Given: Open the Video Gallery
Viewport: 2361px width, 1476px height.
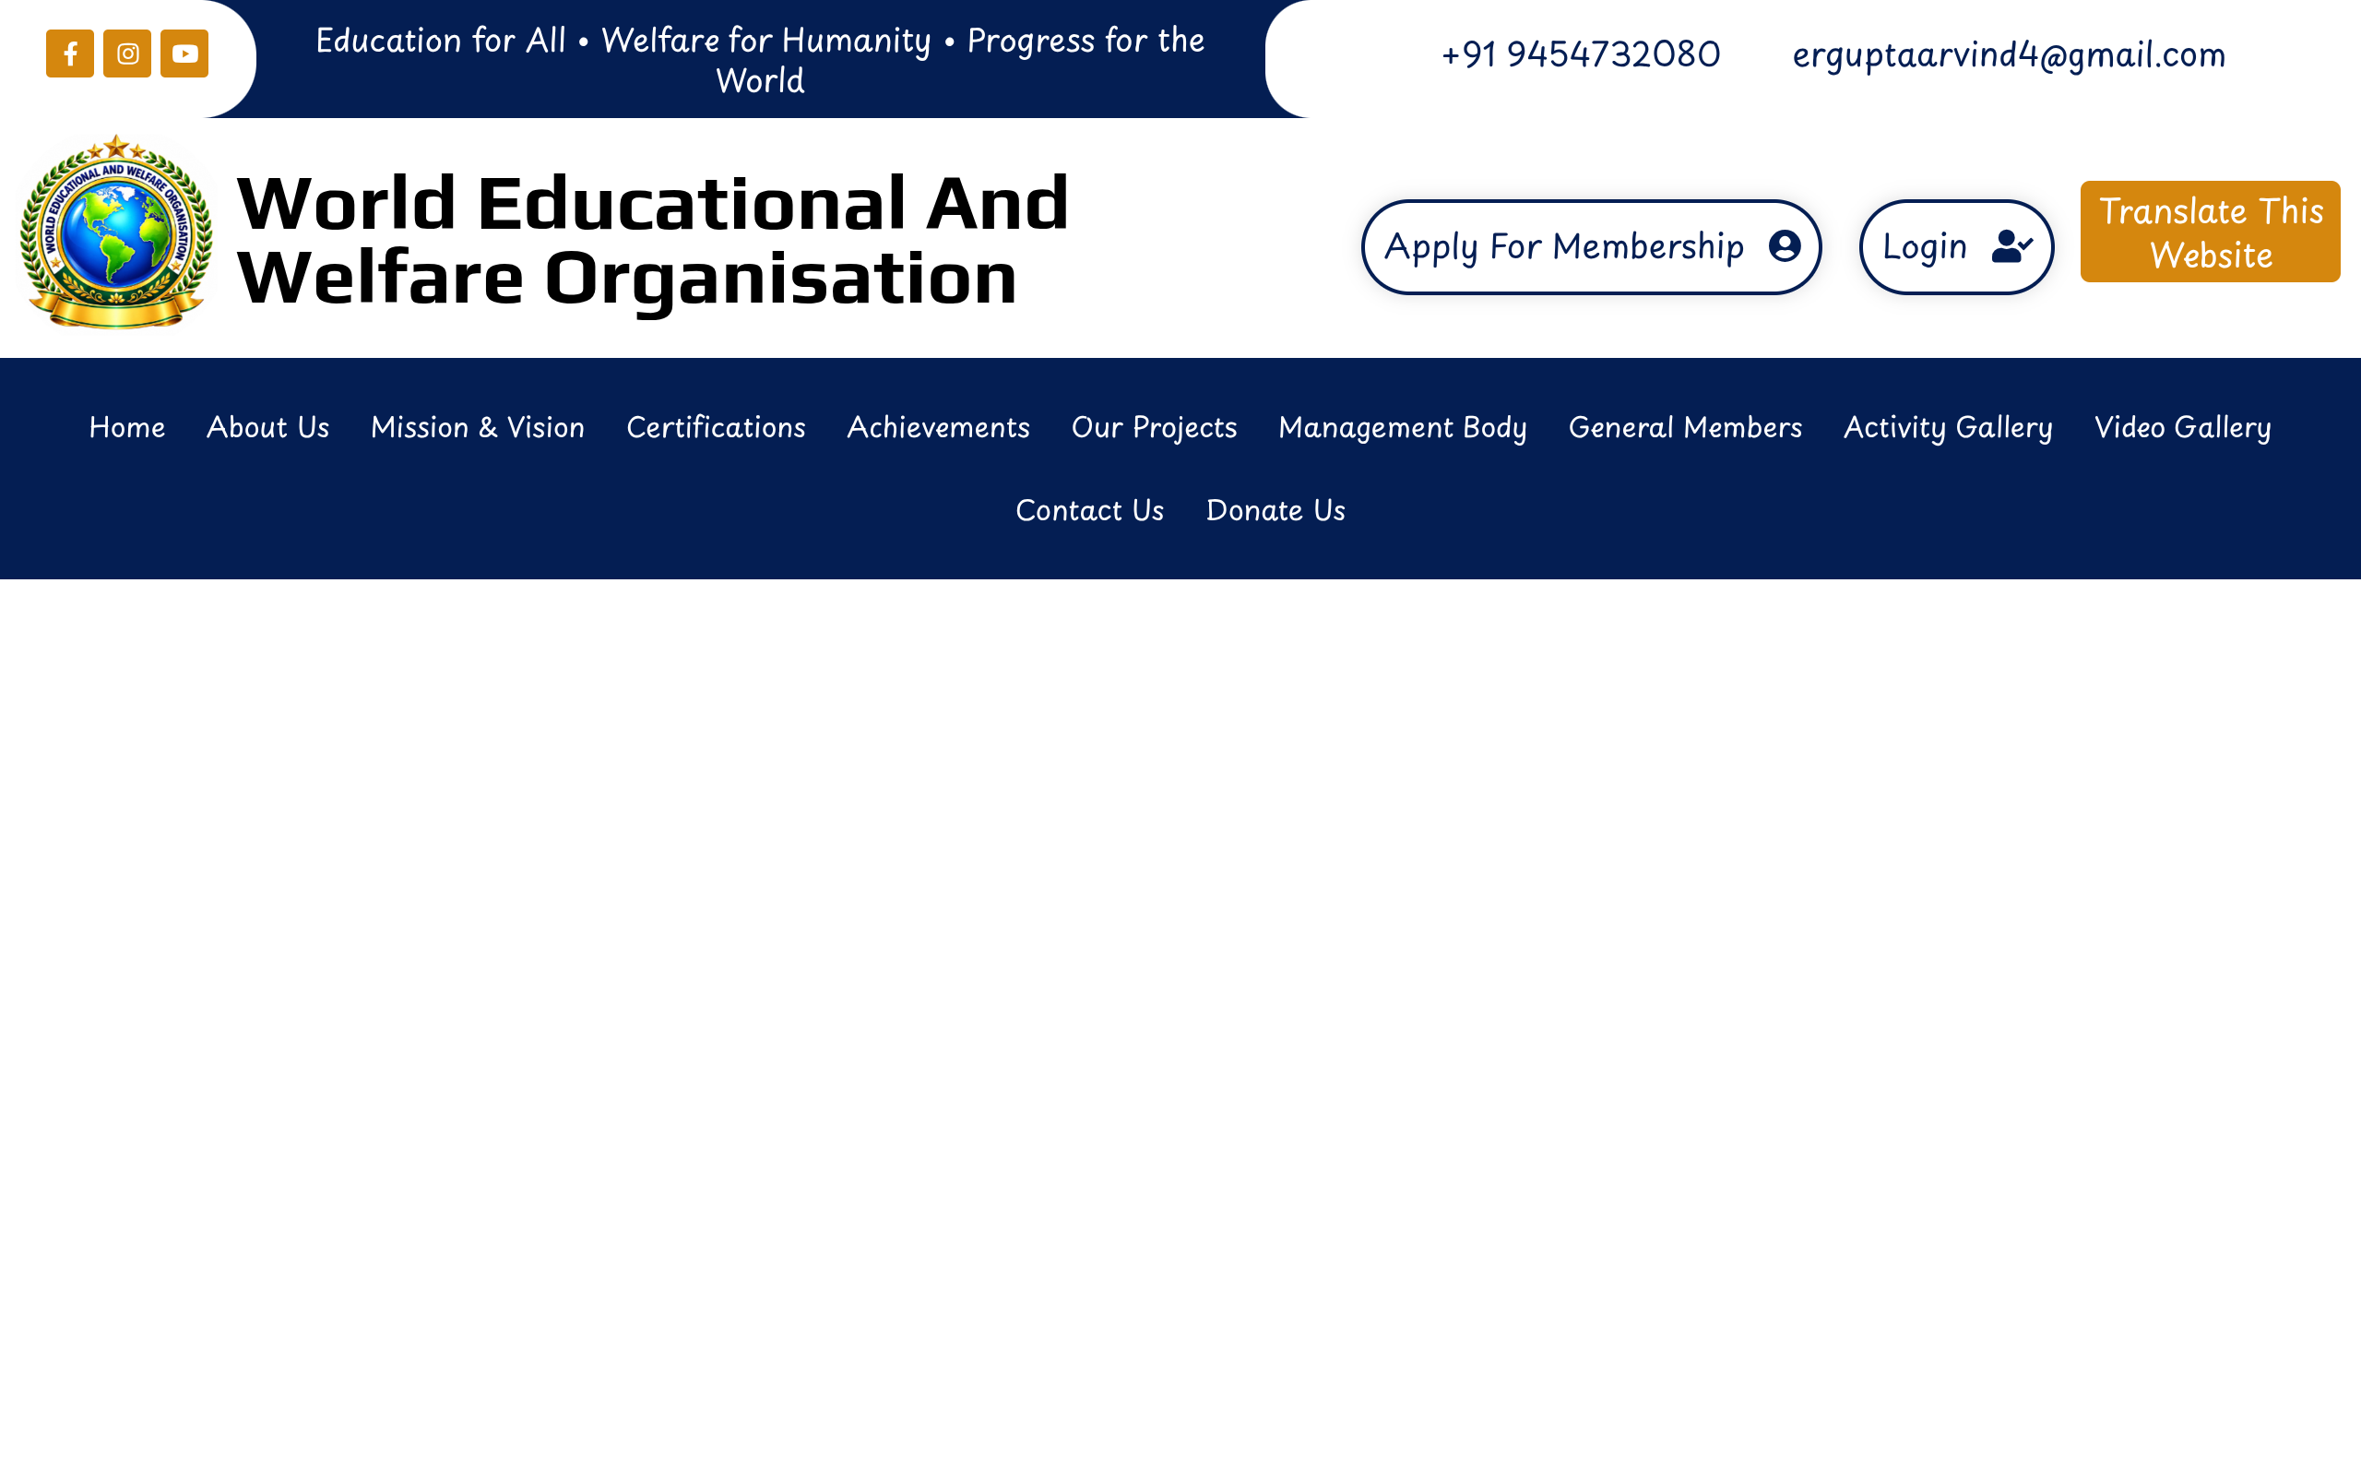Looking at the screenshot, I should pyautogui.click(x=2182, y=427).
